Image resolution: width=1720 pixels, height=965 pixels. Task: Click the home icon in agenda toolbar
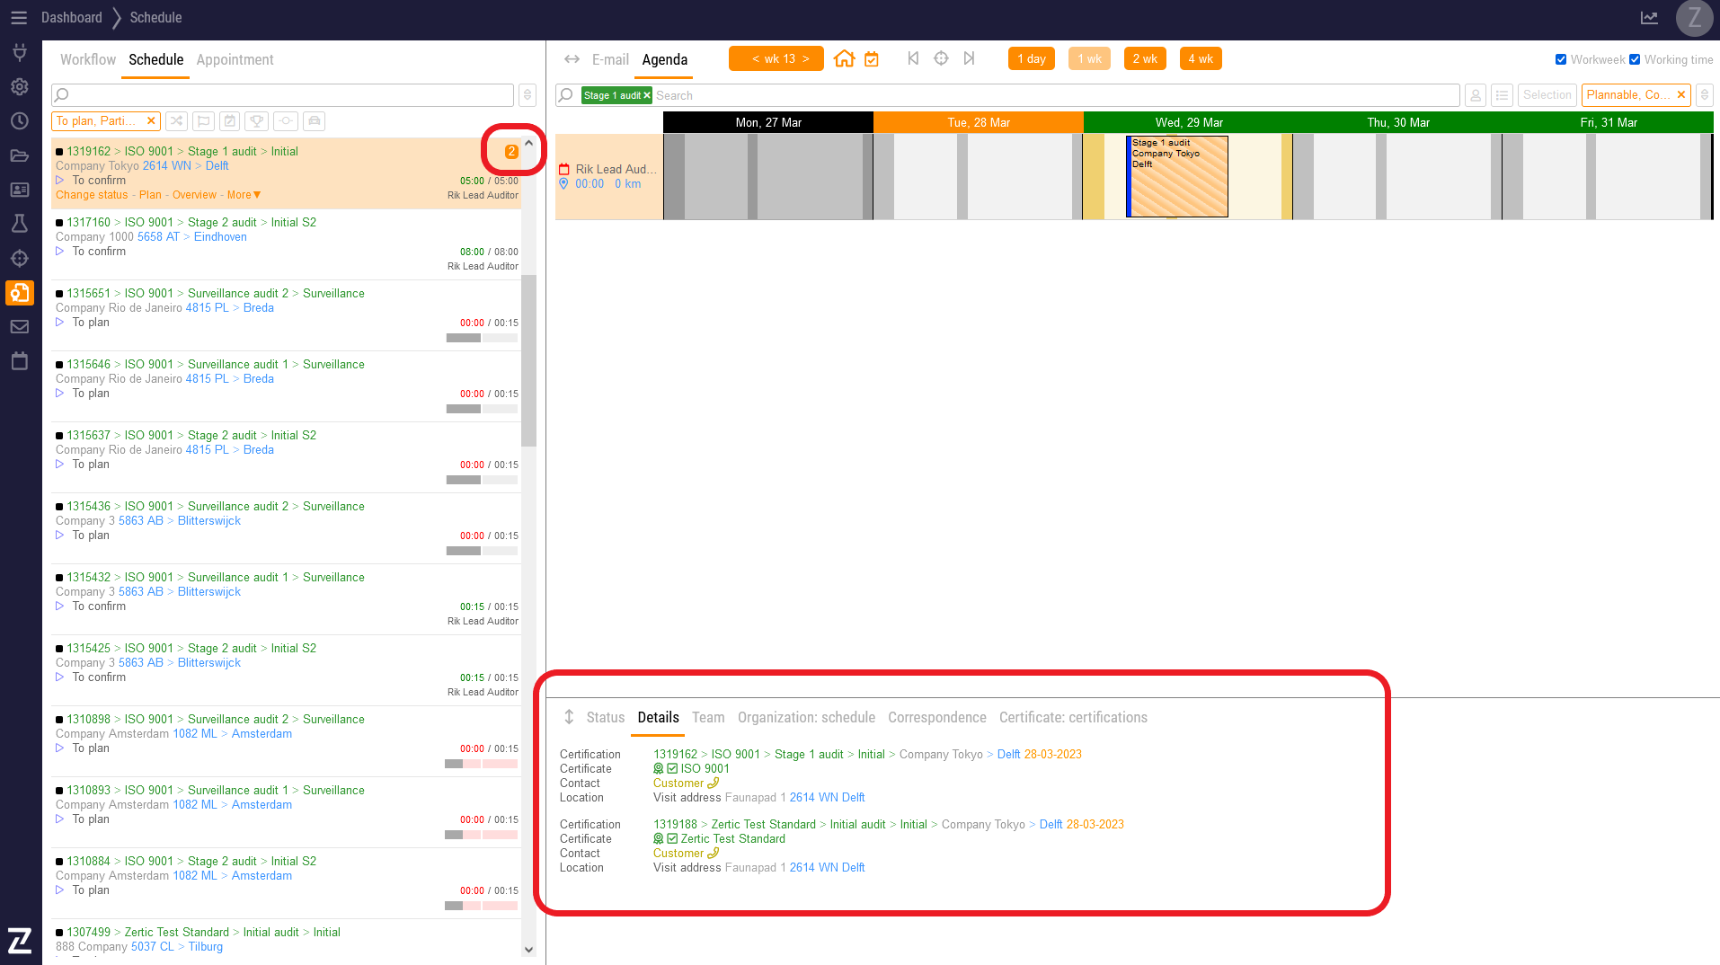click(x=844, y=59)
